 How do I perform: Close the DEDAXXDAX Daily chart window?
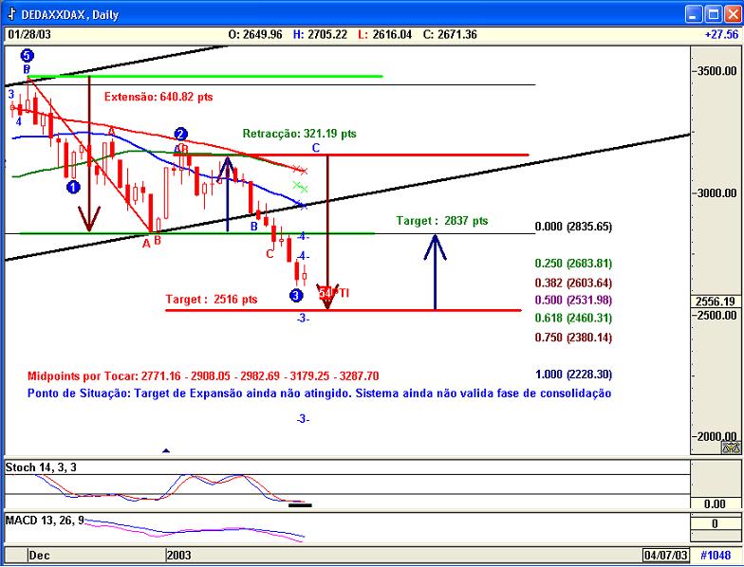(x=733, y=14)
